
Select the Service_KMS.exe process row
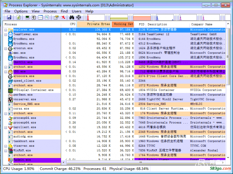114,104
